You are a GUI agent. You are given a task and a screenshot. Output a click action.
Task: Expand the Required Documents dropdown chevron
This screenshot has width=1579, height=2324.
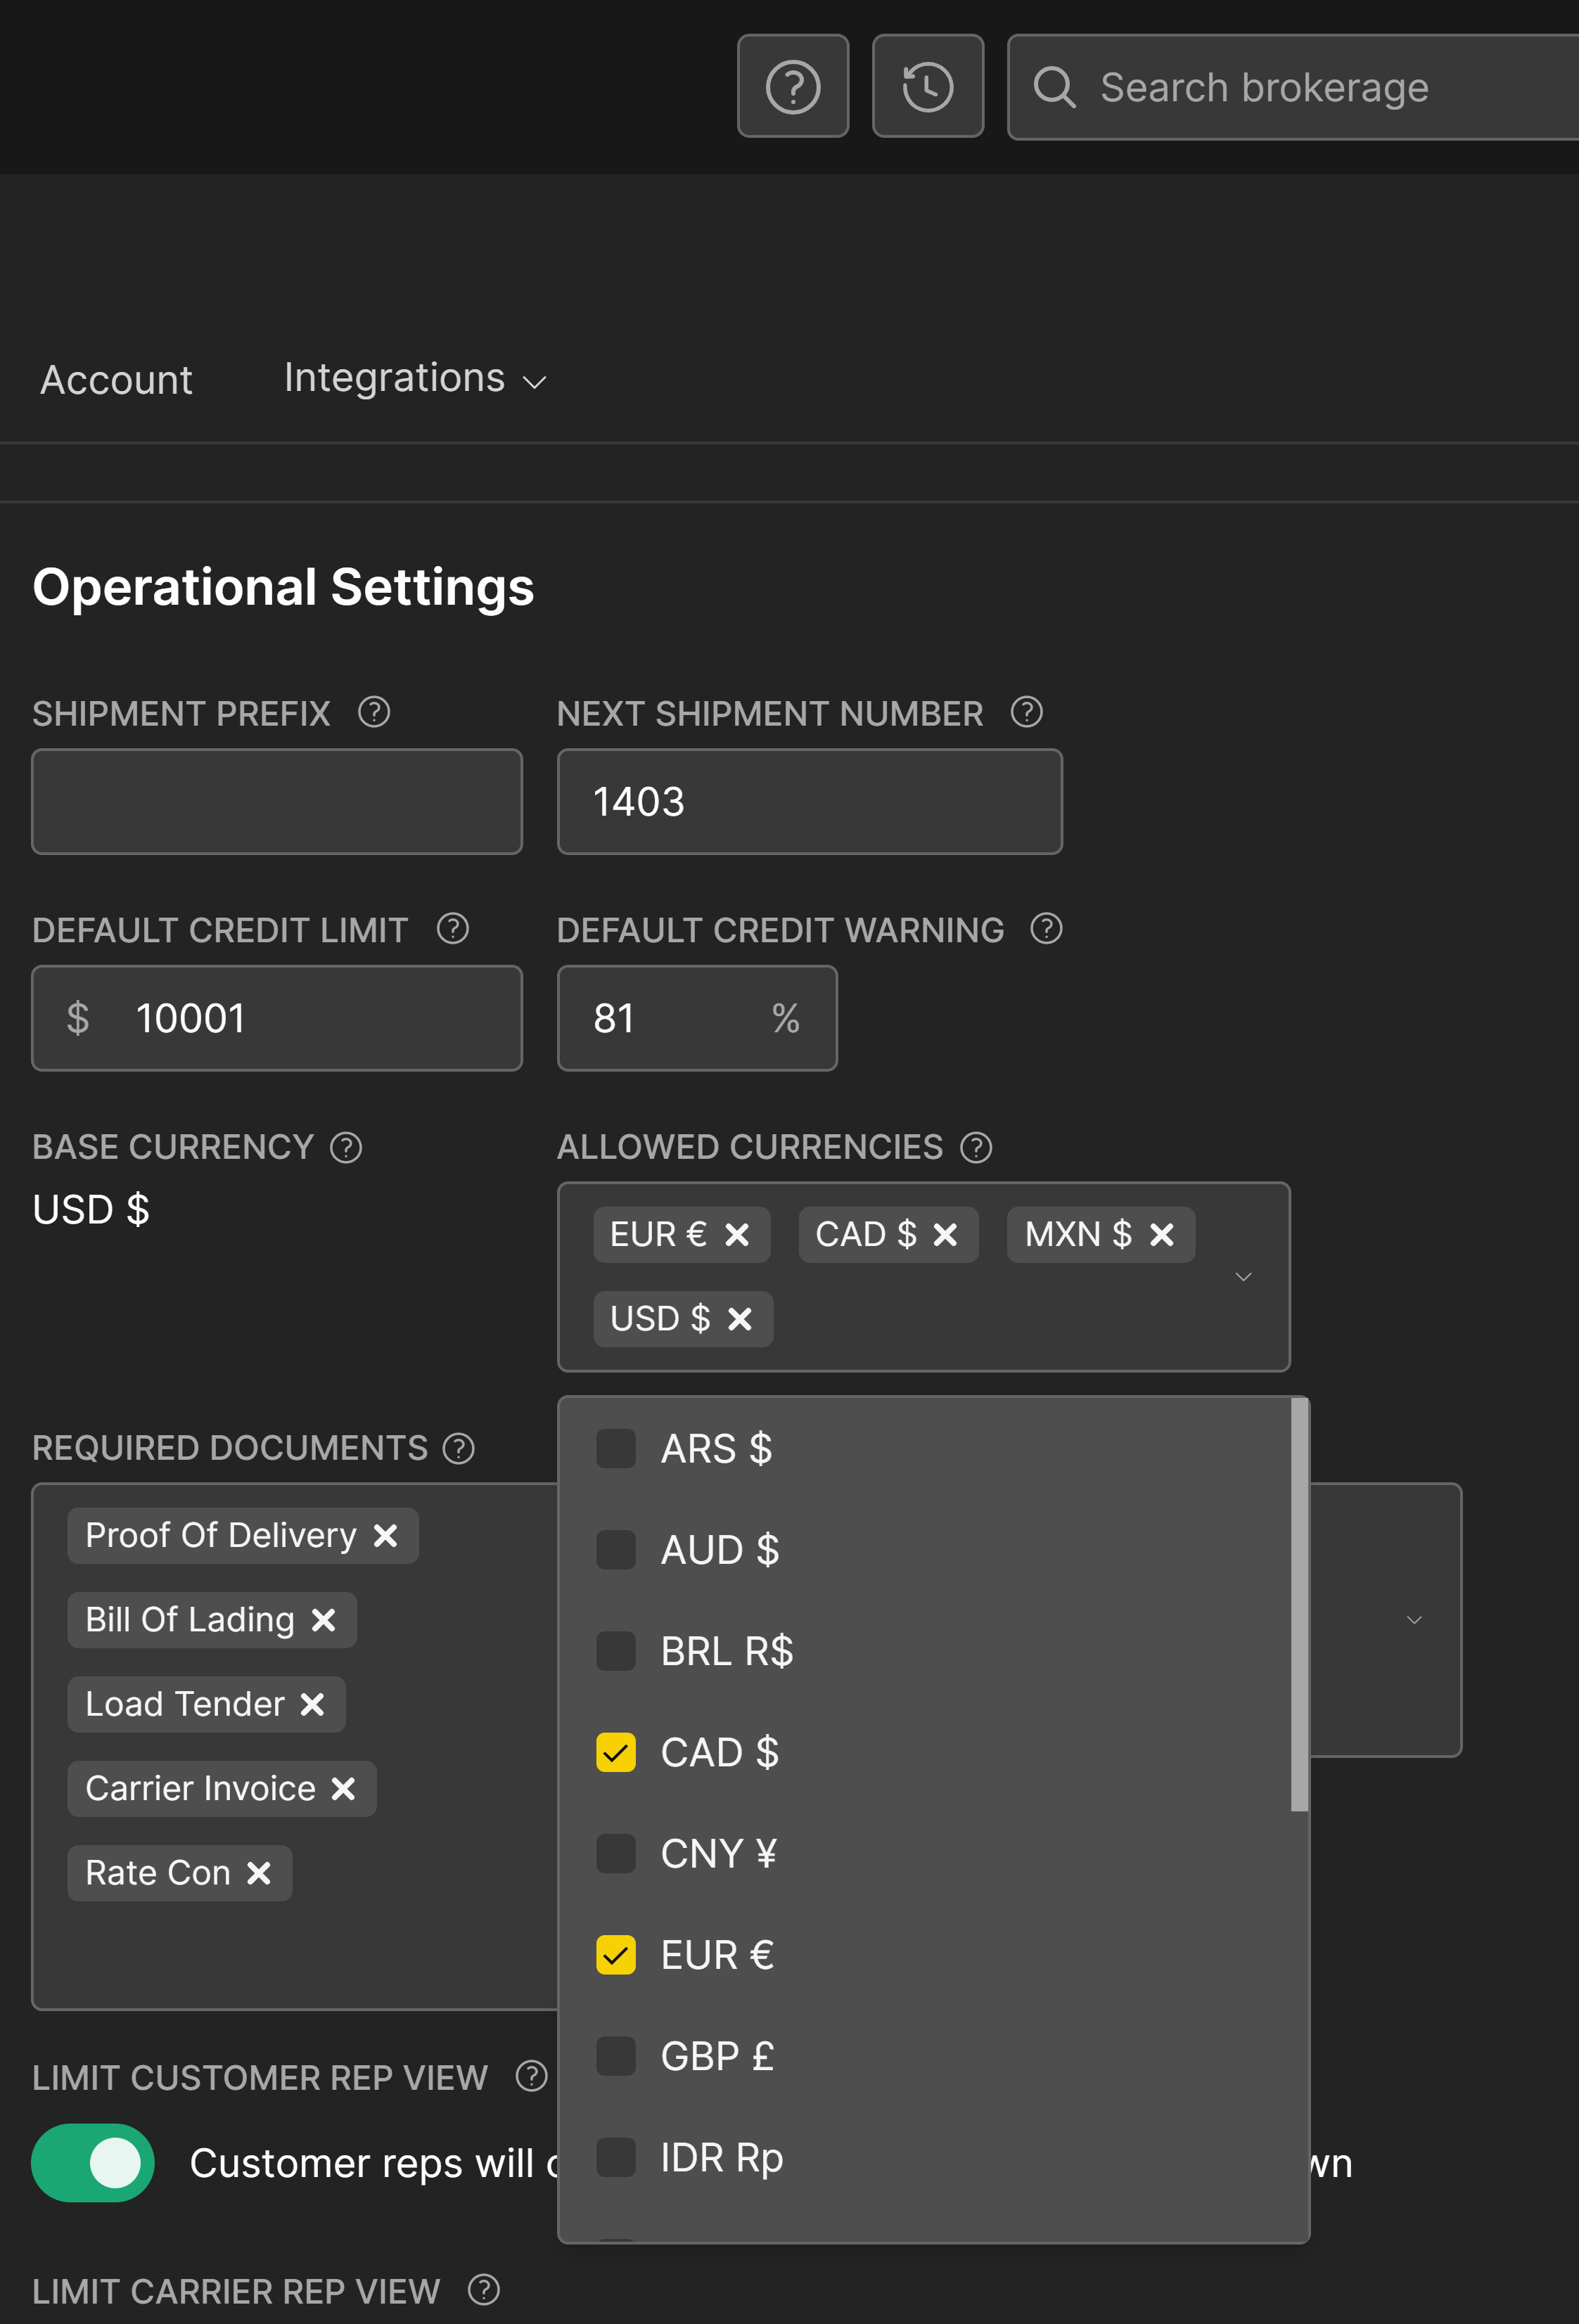(x=1414, y=1620)
